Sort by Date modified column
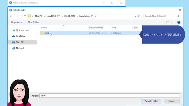The height and width of the screenshot is (106, 189). tap(96, 27)
